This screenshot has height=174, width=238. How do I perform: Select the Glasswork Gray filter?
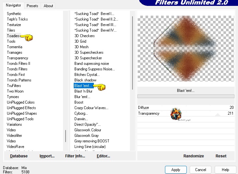pos(86,136)
